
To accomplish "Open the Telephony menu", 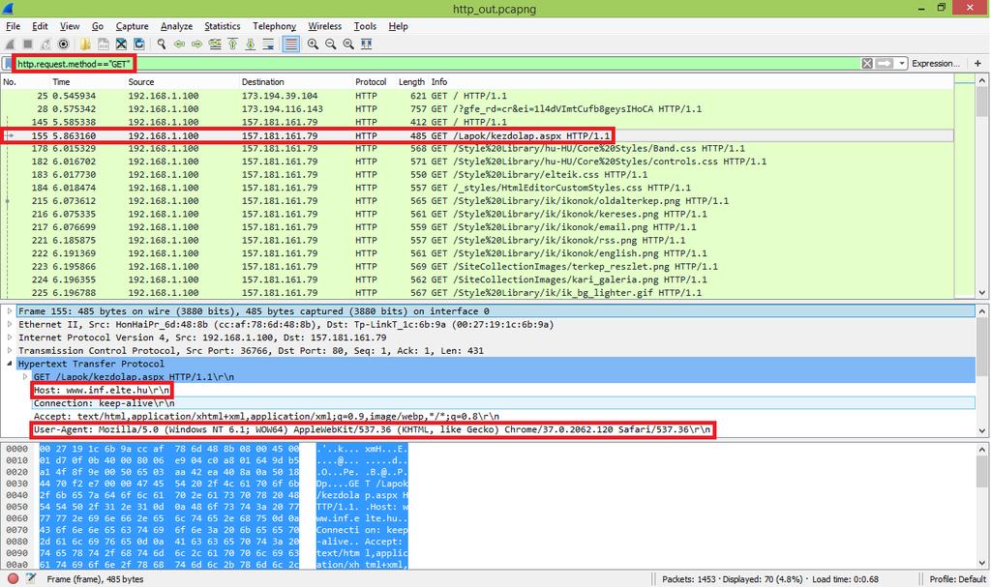I will (x=274, y=26).
